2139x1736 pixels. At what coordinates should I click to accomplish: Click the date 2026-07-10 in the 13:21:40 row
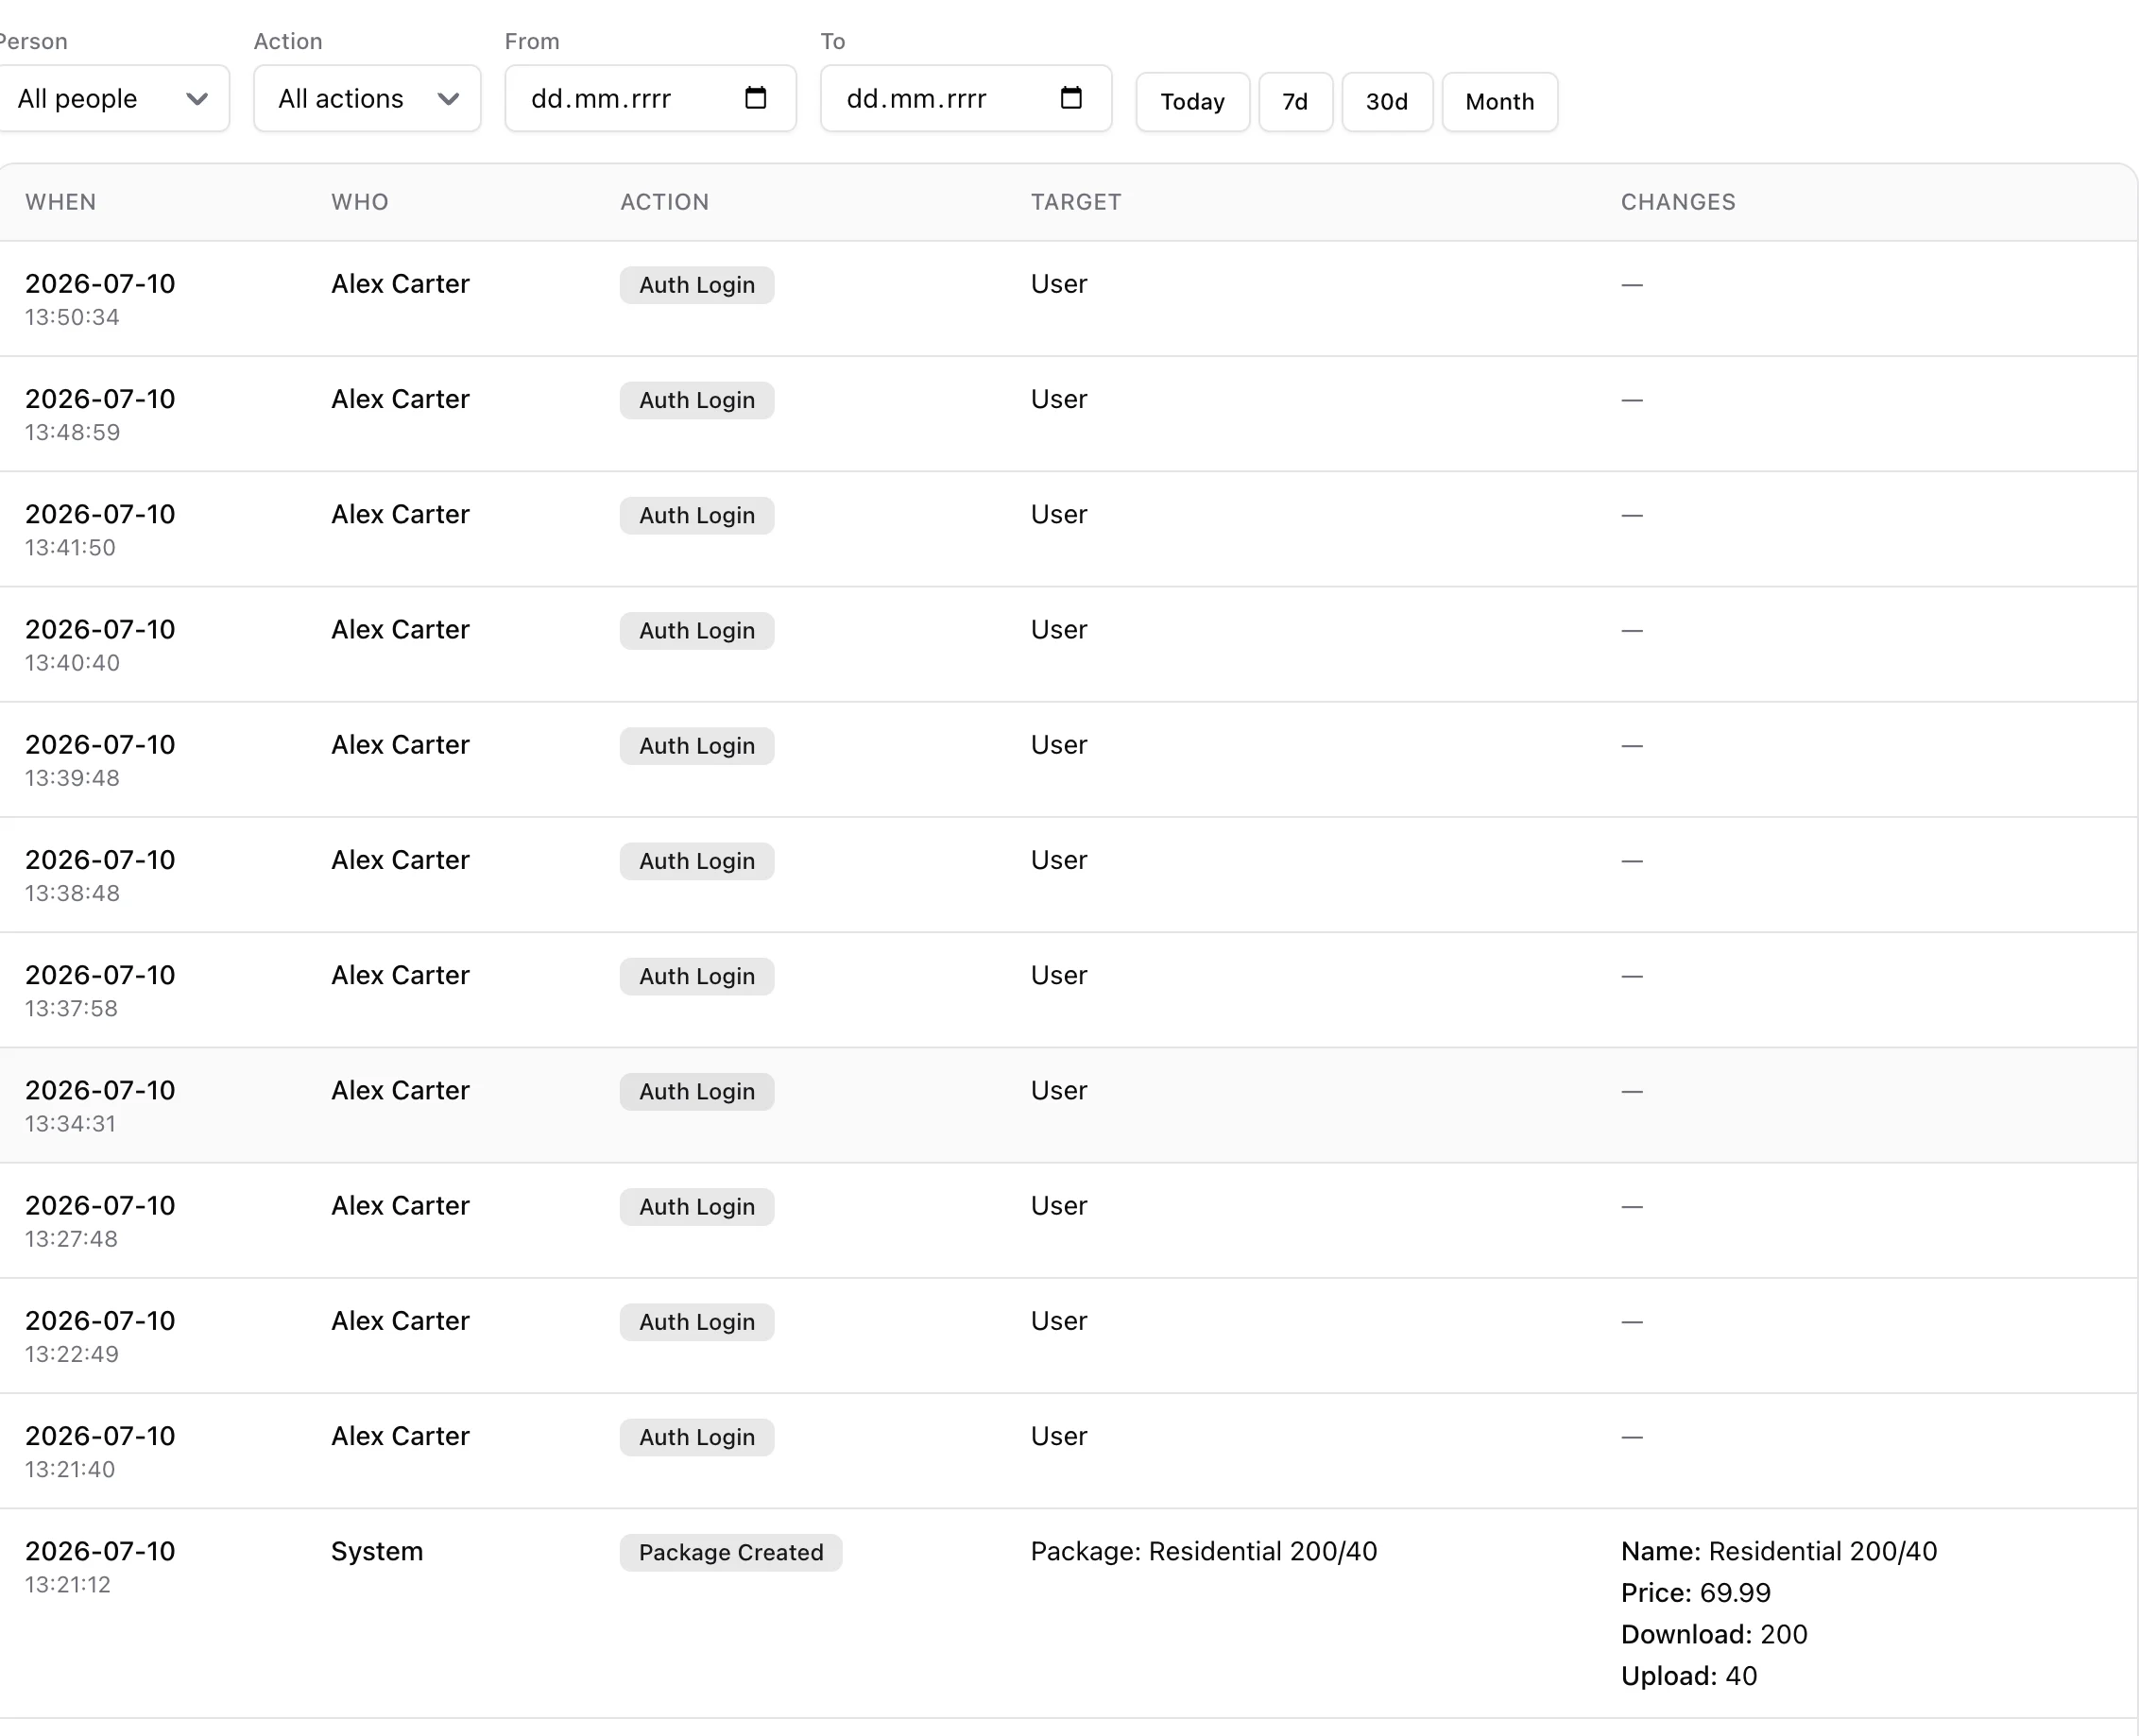coord(100,1436)
